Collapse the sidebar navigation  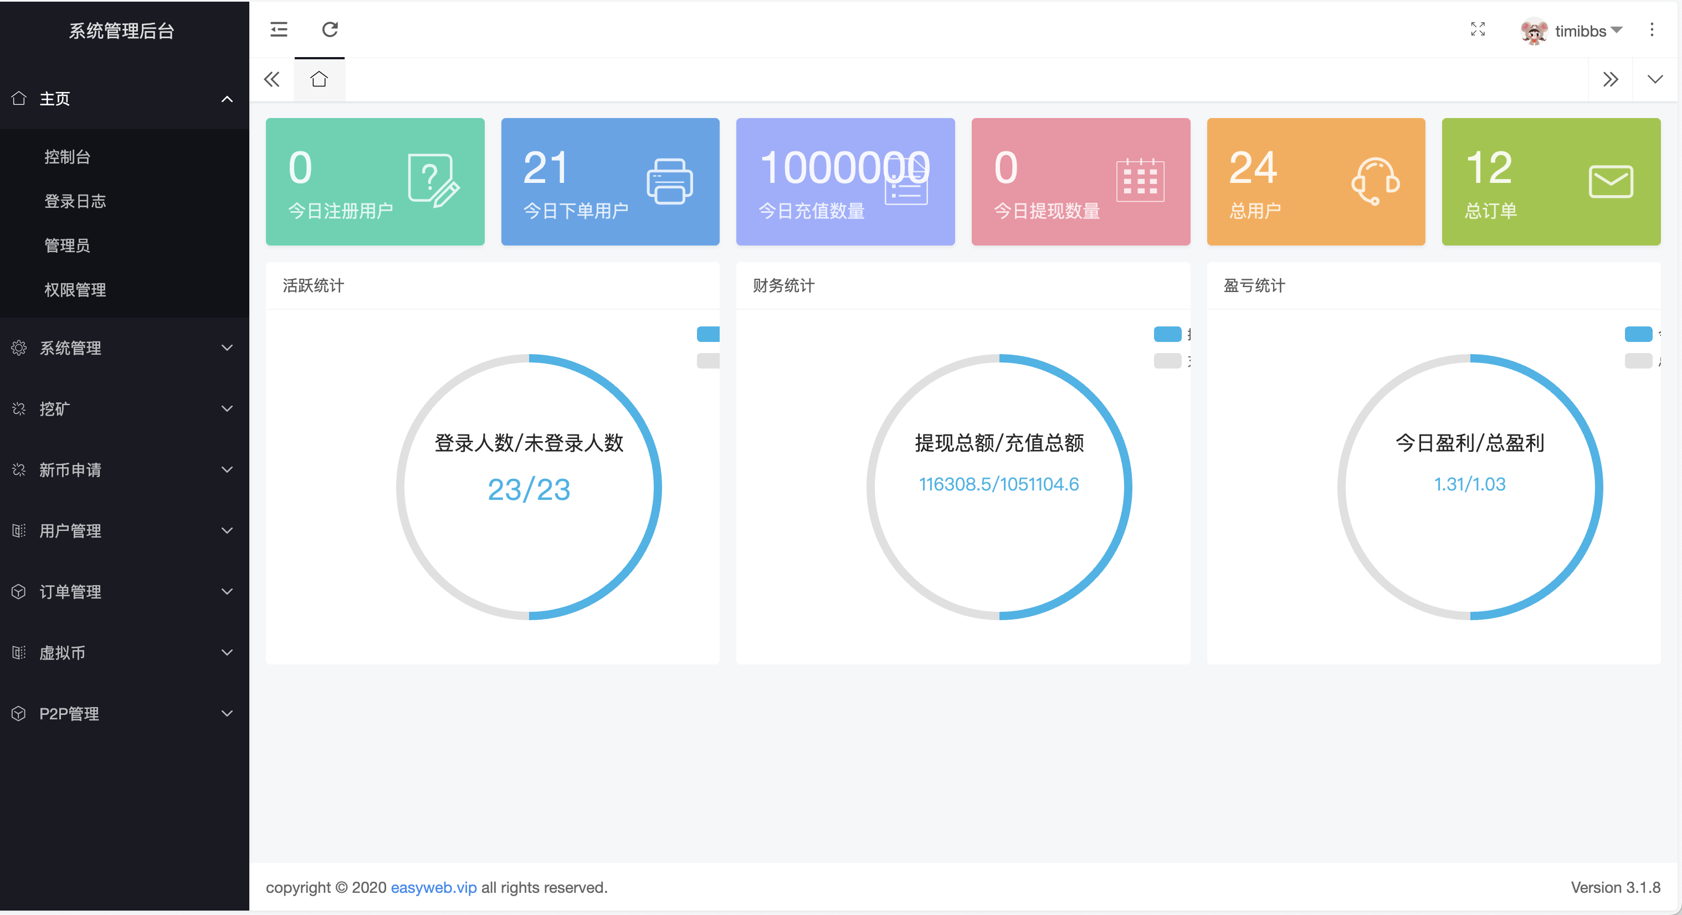click(x=278, y=29)
